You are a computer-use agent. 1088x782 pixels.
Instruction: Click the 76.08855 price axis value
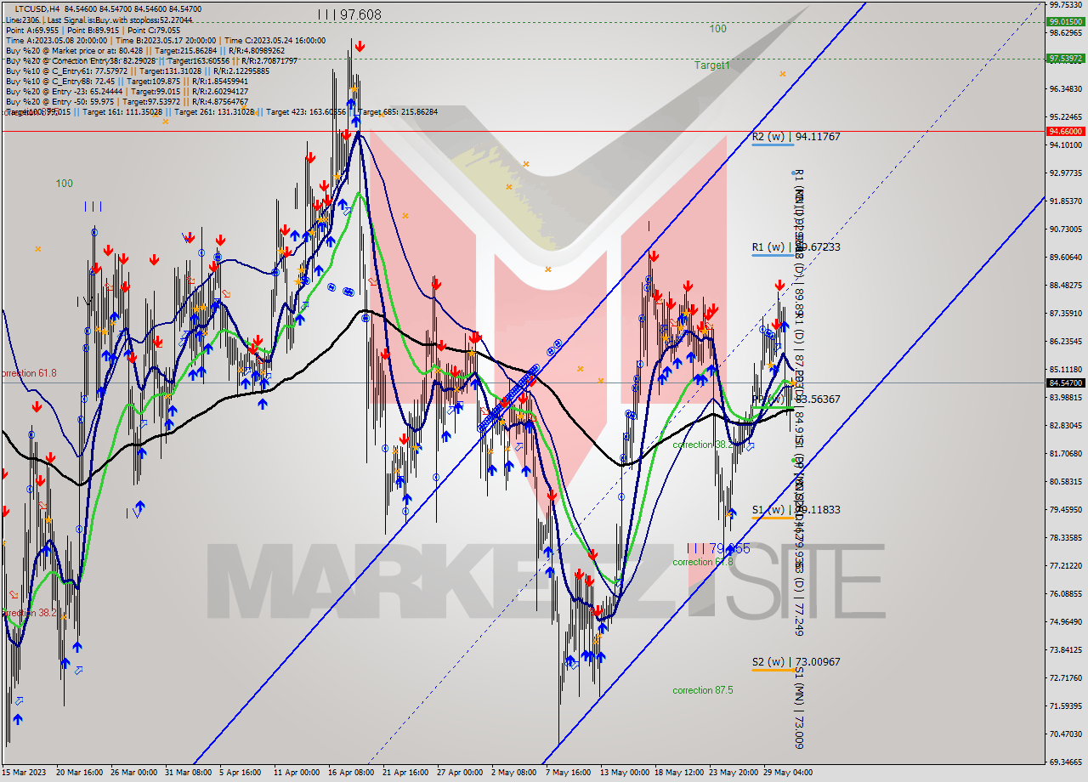coord(1066,594)
